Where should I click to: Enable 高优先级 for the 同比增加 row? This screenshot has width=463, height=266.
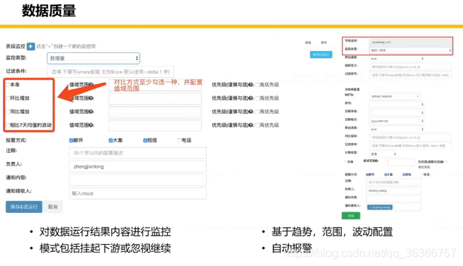(258, 112)
